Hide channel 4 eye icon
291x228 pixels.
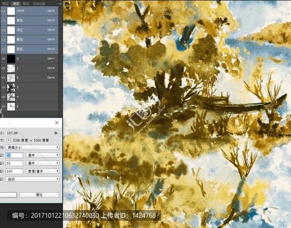[3, 97]
